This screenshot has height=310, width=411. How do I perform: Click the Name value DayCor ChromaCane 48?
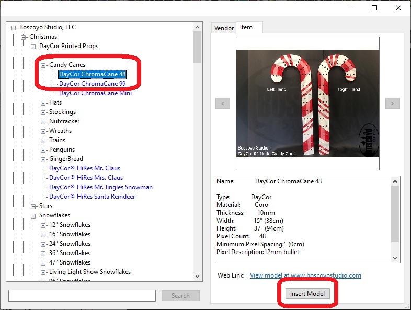288,181
